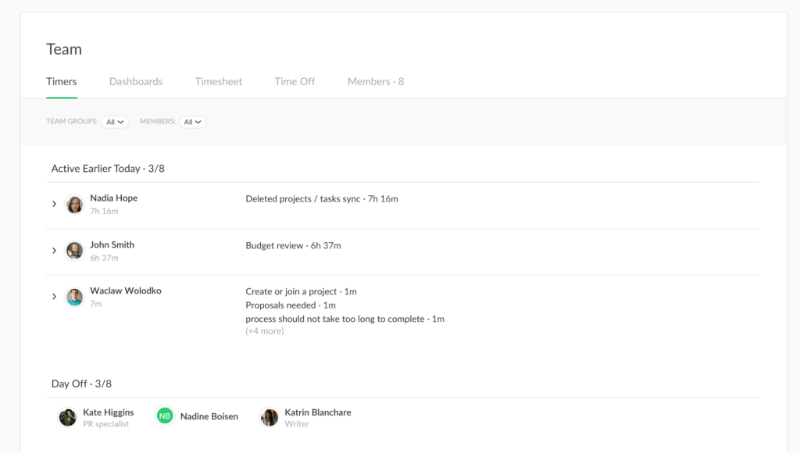Click John Smith's avatar photo
Viewport: 800px width, 453px height.
tap(74, 250)
